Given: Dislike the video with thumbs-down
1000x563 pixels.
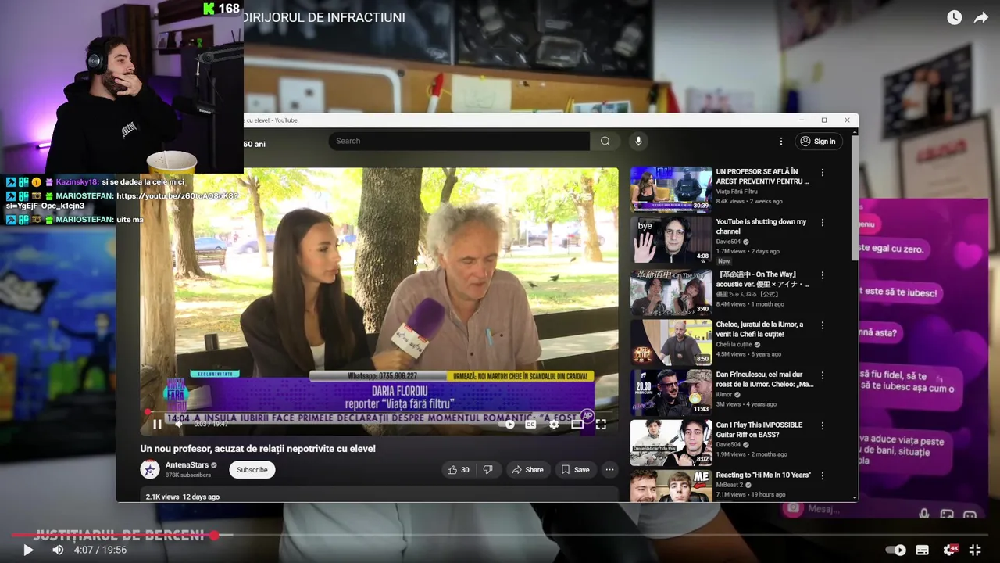Looking at the screenshot, I should point(487,469).
